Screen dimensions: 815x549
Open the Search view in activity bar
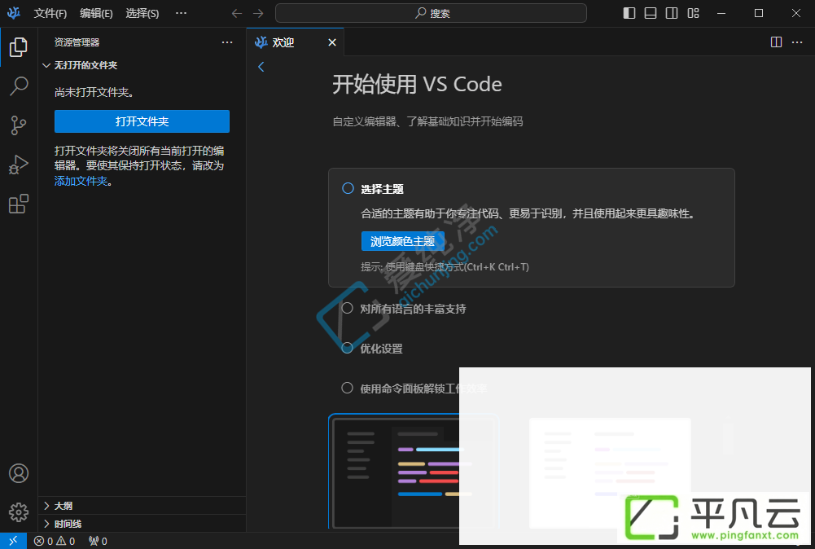pos(18,86)
